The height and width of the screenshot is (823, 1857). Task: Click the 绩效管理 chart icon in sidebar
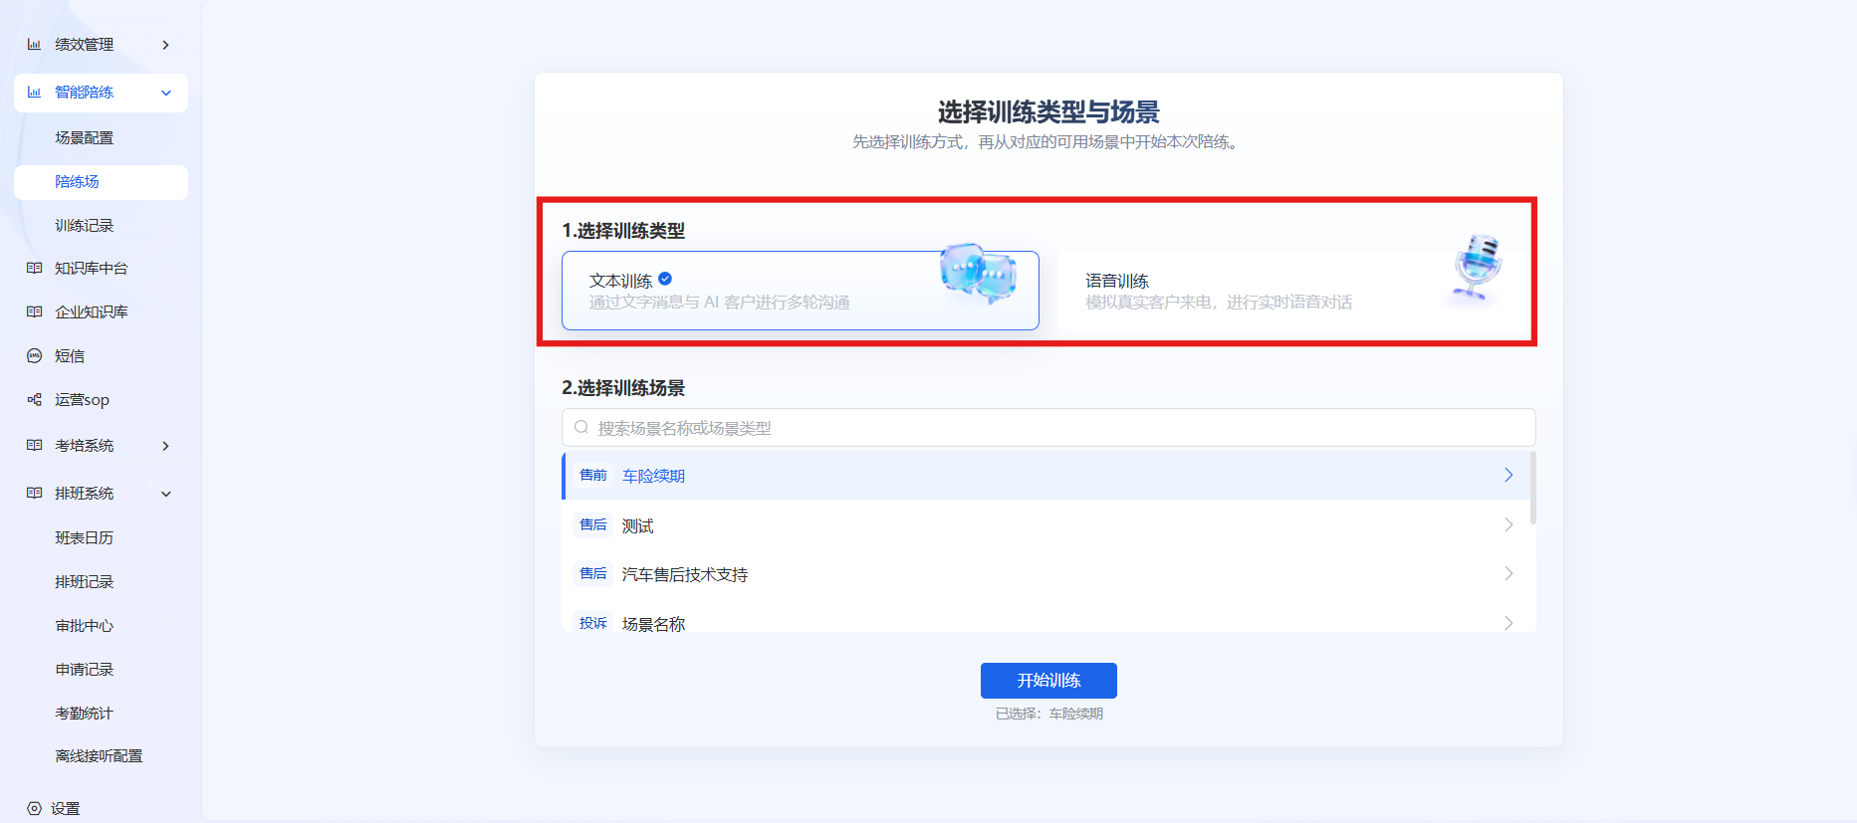tap(34, 45)
